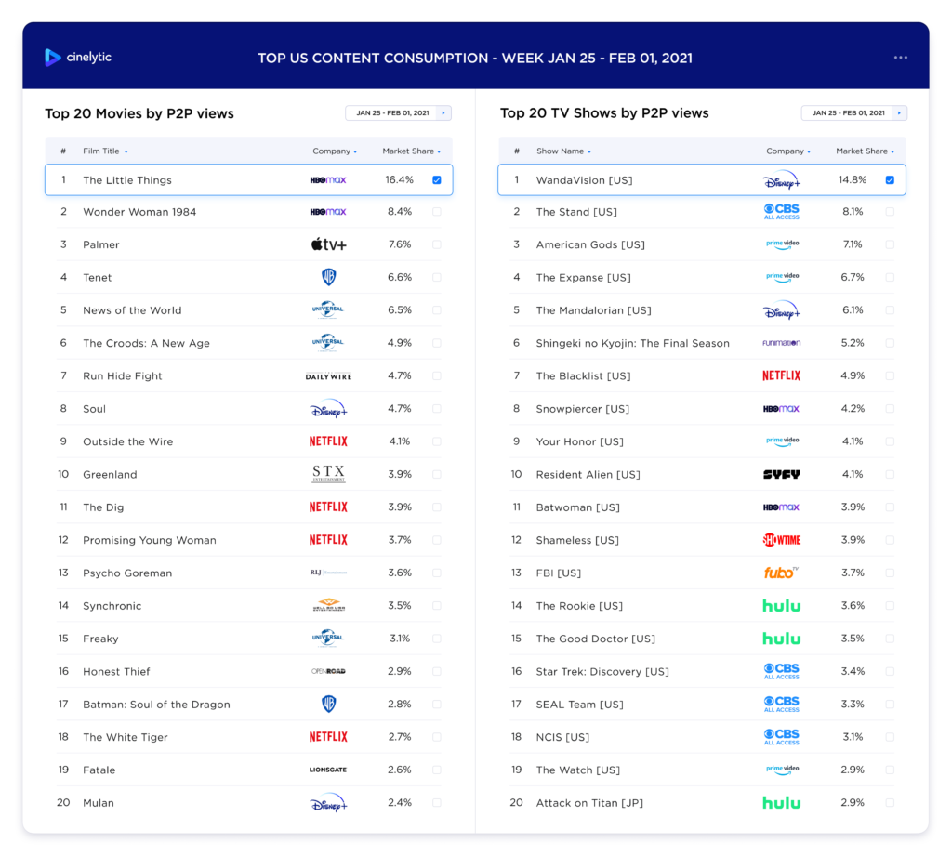The height and width of the screenshot is (856, 952).
Task: Click the NCIS [US] show name
Action: [x=562, y=737]
